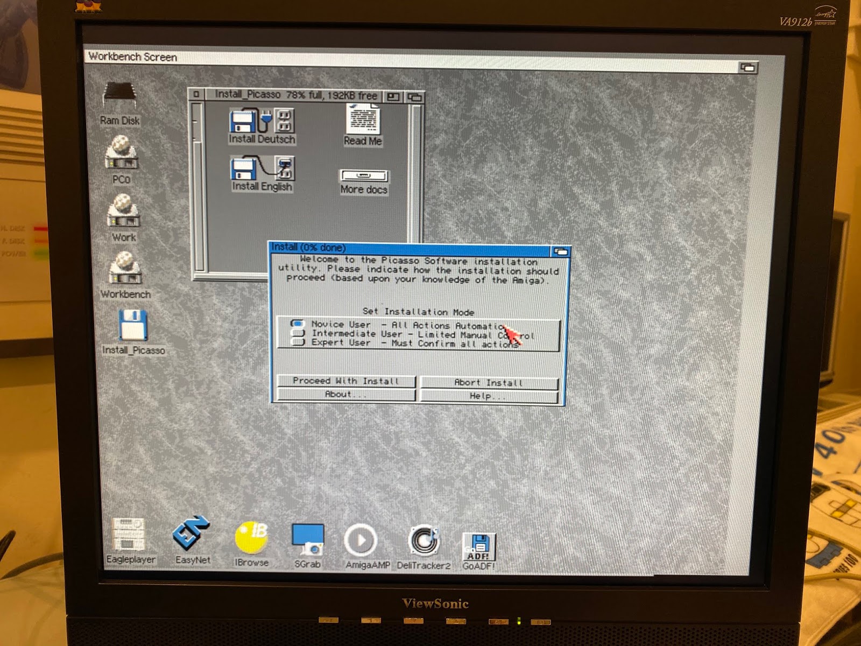Click Proceed With Install button

[x=346, y=381]
